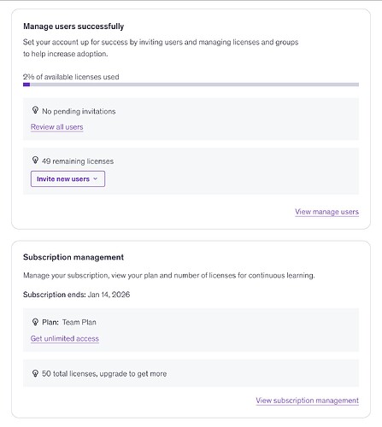Click 50 total licenses upgrade message
Screen dimensions: 382x427
(104, 374)
